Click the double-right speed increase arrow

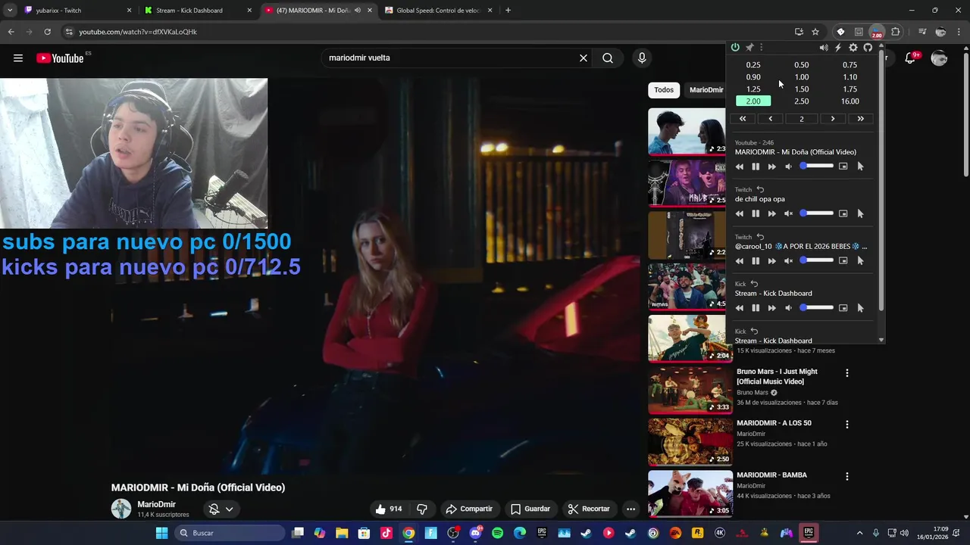click(x=860, y=119)
